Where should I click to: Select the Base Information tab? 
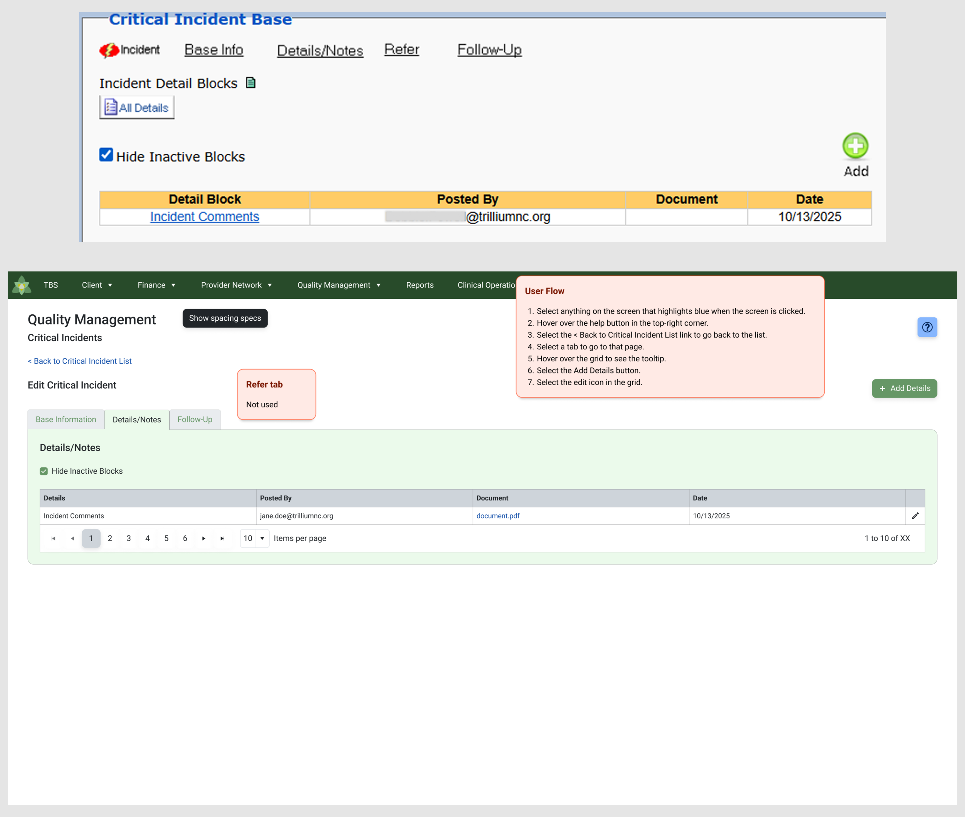(x=66, y=419)
